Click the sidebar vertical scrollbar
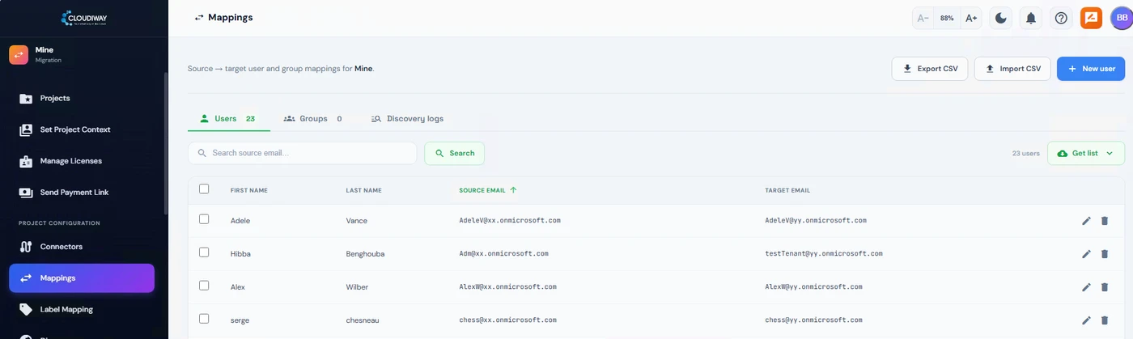This screenshot has width=1133, height=339. [166, 142]
